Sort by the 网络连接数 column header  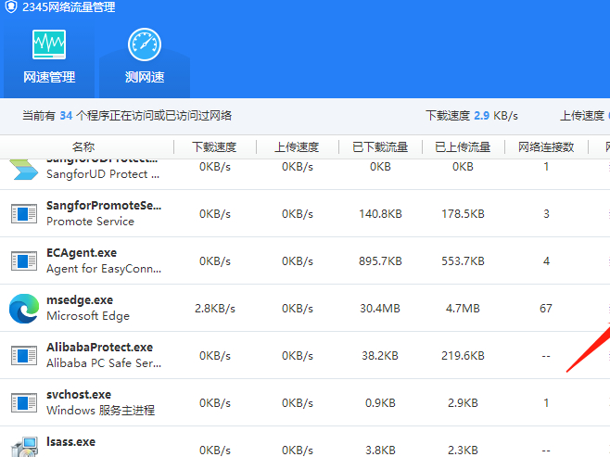pos(546,147)
